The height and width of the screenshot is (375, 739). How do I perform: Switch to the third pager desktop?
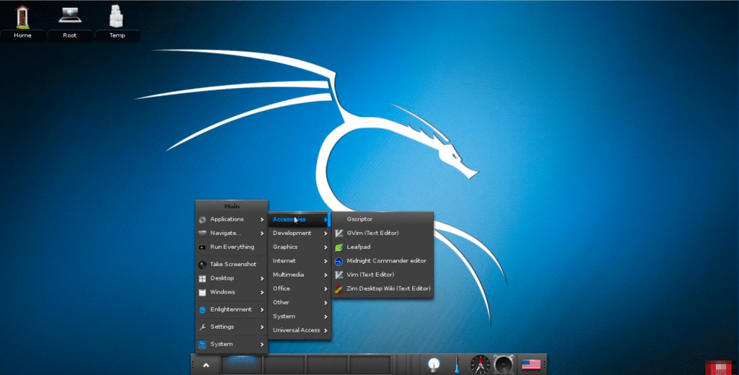tap(327, 365)
